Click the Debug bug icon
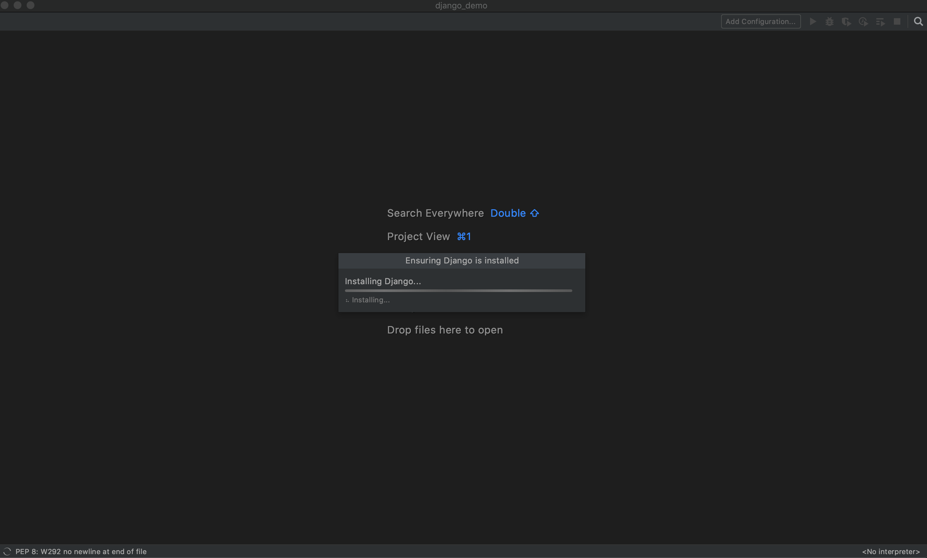The width and height of the screenshot is (927, 558). [829, 21]
